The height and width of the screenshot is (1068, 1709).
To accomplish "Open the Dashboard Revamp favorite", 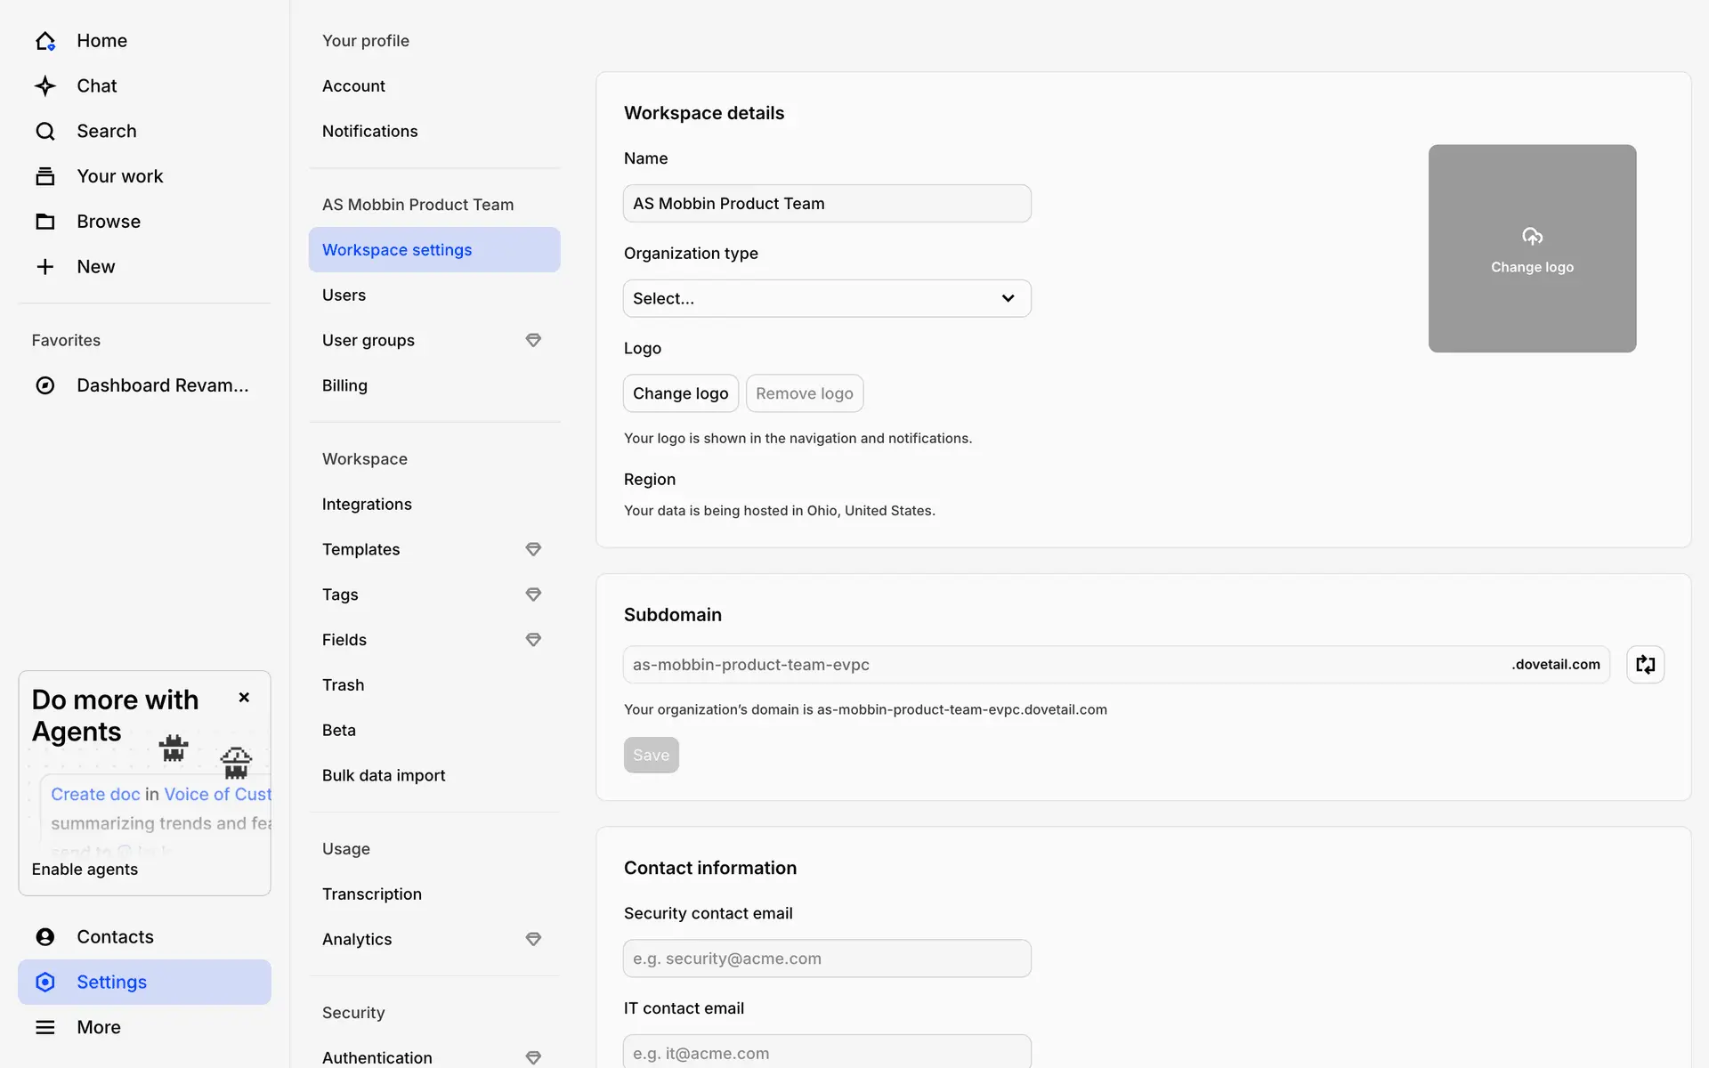I will coord(162,385).
